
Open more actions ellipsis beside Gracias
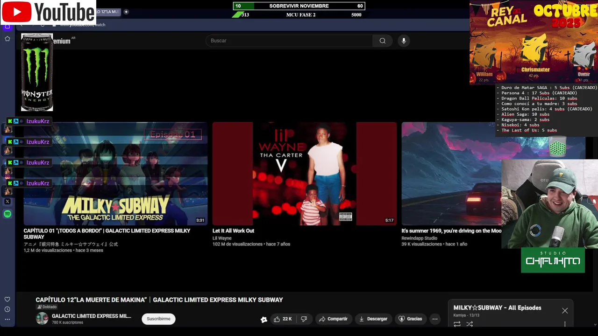tap(435, 319)
